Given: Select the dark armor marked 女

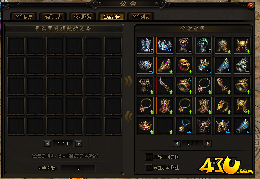Looking at the screenshot, I should (x=204, y=126).
